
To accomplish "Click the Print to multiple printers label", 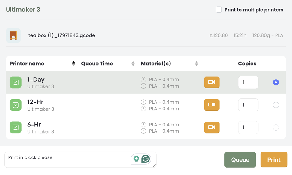I will [x=254, y=10].
